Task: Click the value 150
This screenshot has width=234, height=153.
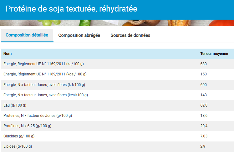Action: [x=203, y=74]
